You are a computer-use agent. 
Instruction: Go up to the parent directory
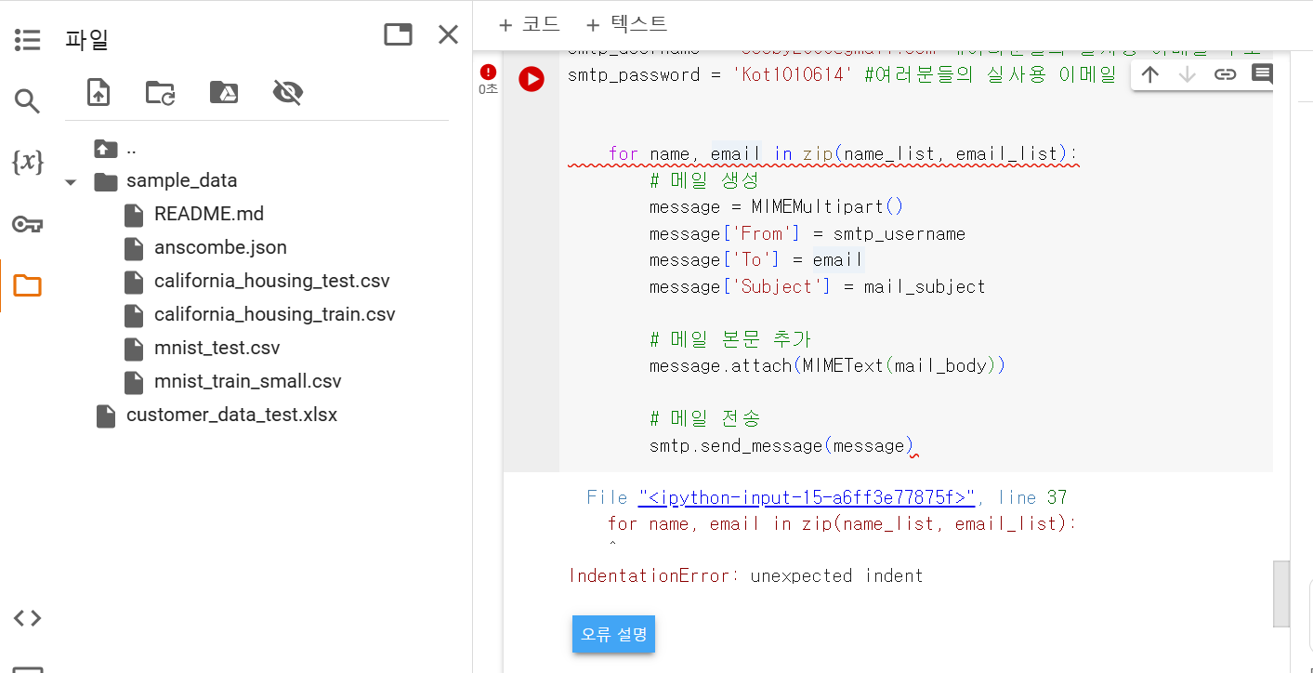pyautogui.click(x=106, y=149)
